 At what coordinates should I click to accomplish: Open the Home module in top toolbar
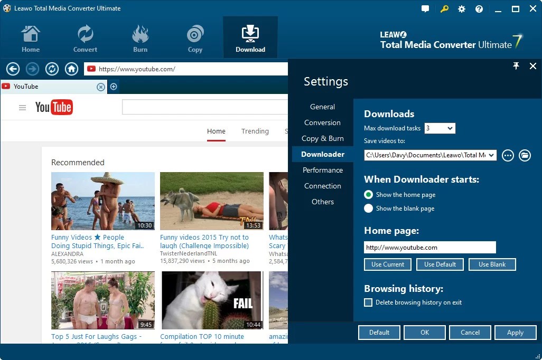click(x=31, y=39)
